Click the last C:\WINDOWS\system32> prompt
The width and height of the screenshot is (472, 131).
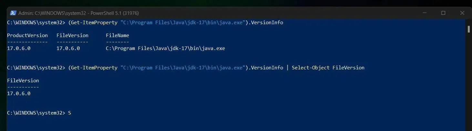pos(36,113)
